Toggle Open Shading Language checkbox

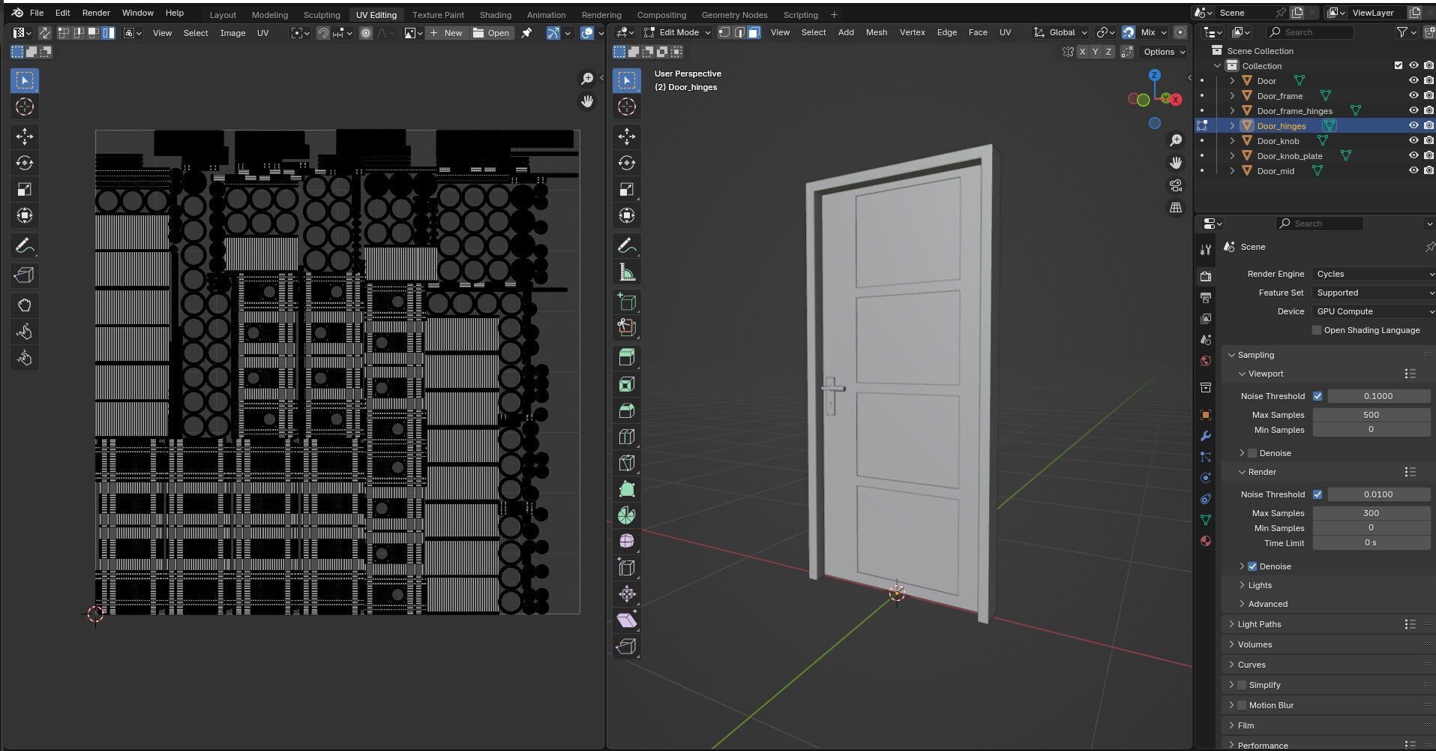pyautogui.click(x=1317, y=330)
